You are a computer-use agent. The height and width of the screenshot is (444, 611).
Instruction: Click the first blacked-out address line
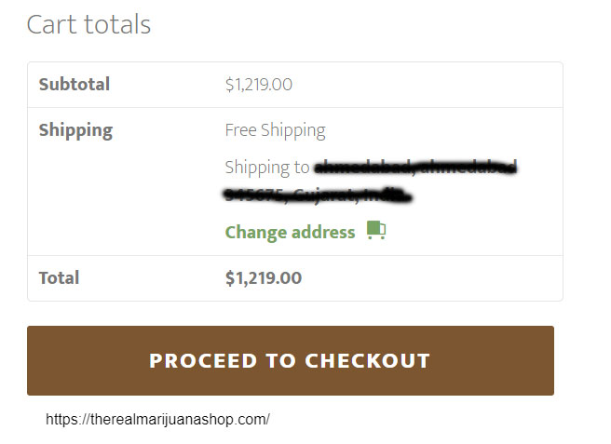415,168
